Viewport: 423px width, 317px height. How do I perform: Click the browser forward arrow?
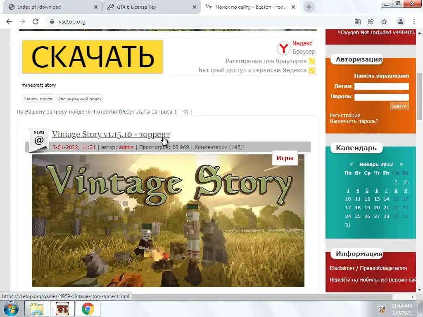click(x=22, y=21)
